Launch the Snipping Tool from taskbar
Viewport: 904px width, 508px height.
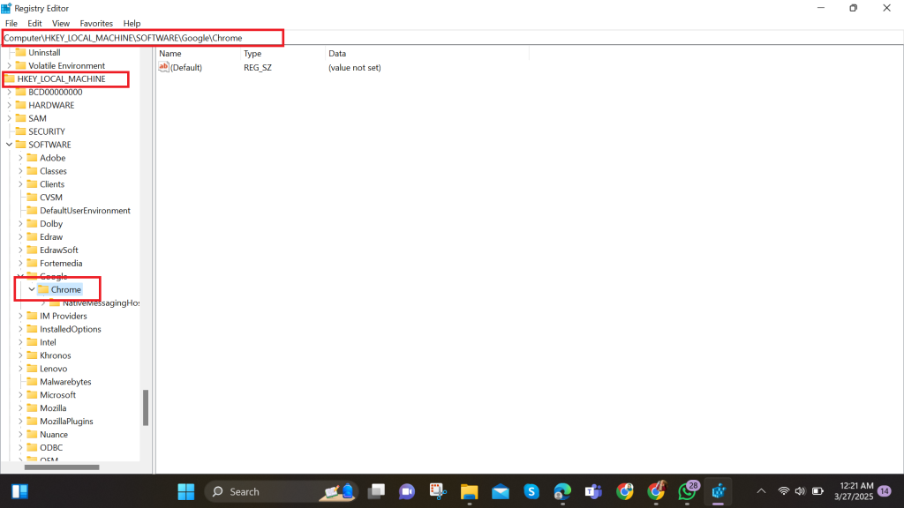coord(438,492)
